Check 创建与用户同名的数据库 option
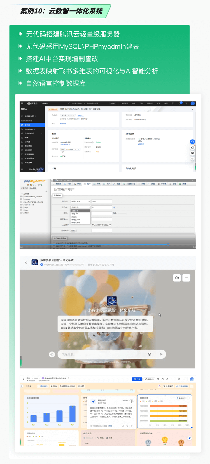The width and height of the screenshot is (210, 464). [54, 243]
